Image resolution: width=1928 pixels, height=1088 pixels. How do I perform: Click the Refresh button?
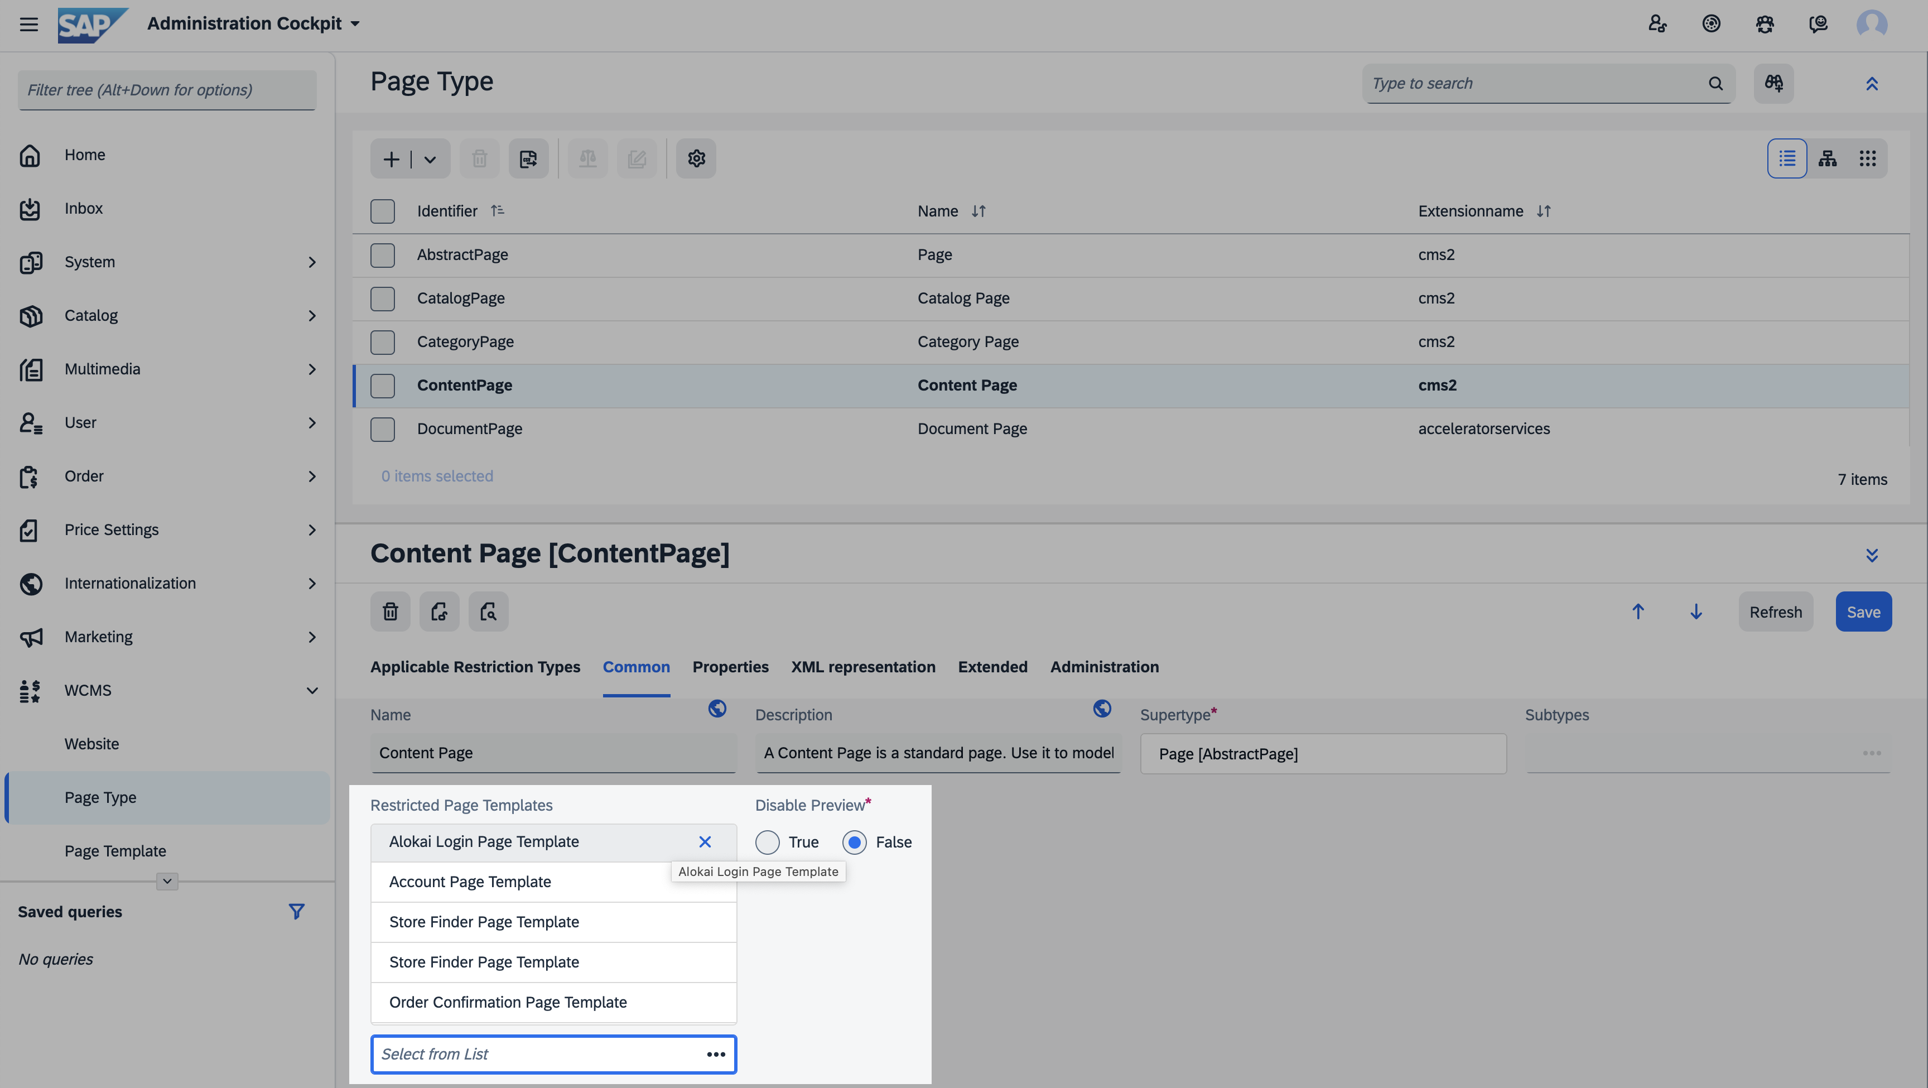point(1775,612)
